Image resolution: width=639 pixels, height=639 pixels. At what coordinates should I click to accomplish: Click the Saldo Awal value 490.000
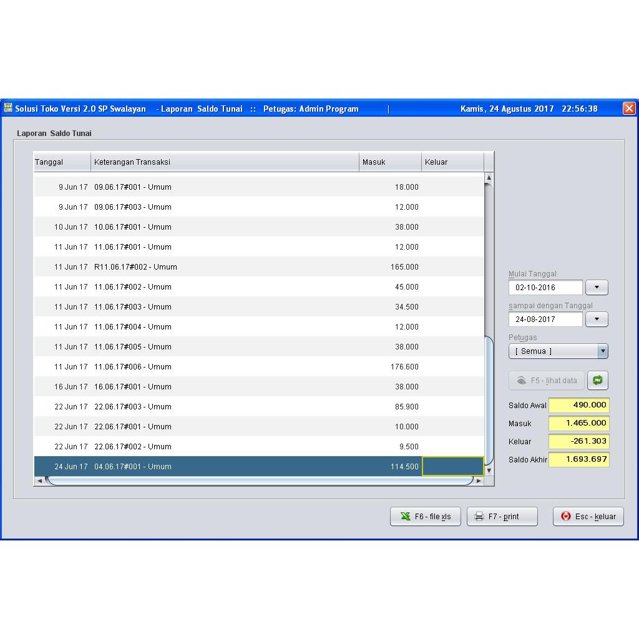point(578,405)
